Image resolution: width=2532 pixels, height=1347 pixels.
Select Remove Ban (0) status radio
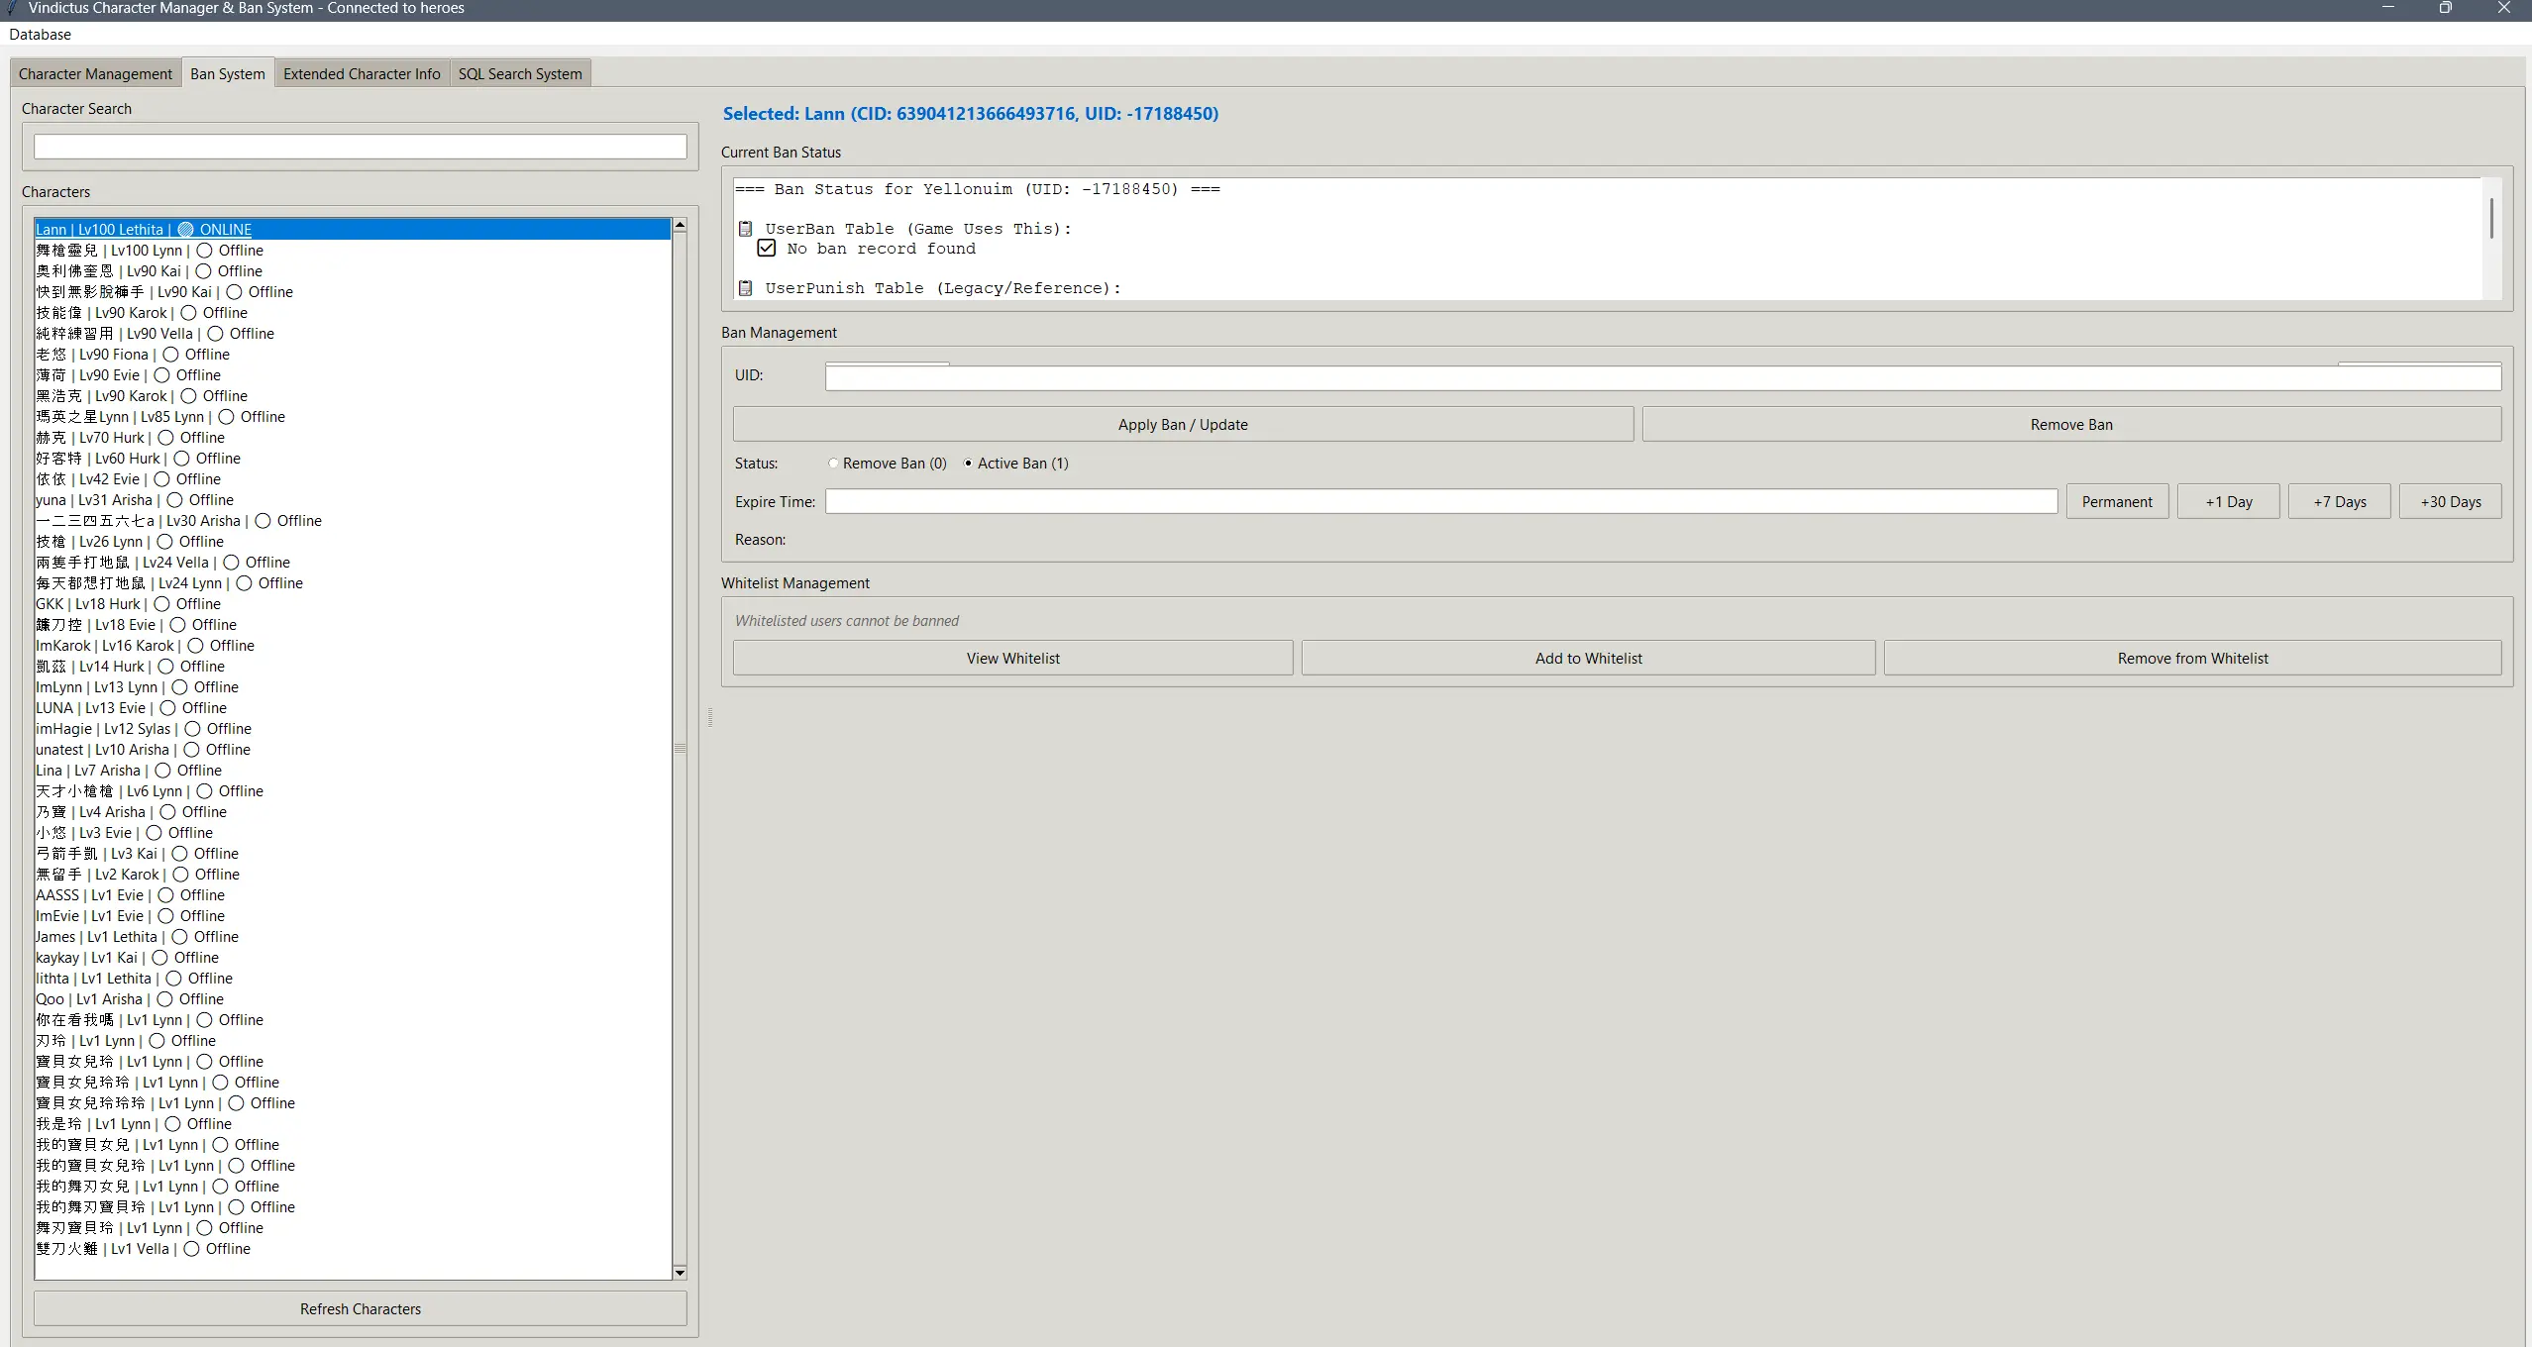[888, 464]
